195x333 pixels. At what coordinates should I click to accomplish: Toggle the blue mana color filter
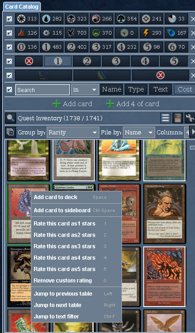pos(52,19)
